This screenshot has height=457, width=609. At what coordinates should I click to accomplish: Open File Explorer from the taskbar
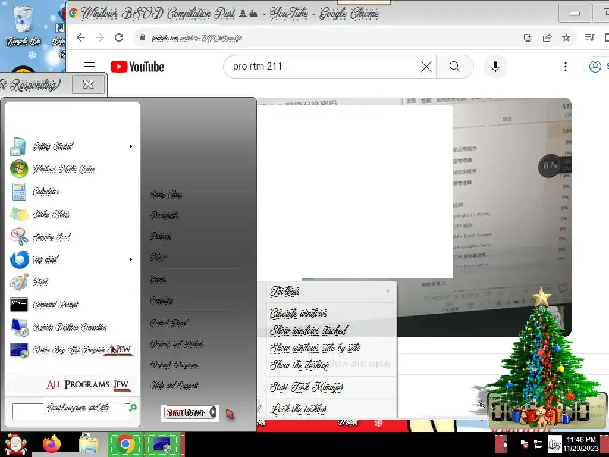(x=88, y=444)
